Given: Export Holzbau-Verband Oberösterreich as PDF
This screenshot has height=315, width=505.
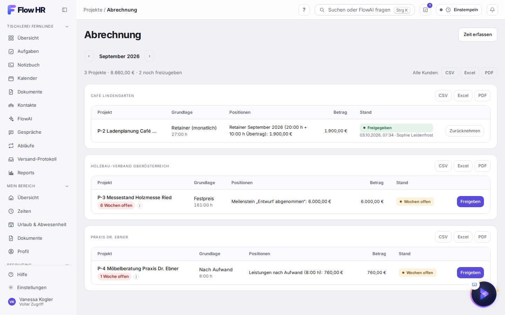Looking at the screenshot, I should 482,166.
